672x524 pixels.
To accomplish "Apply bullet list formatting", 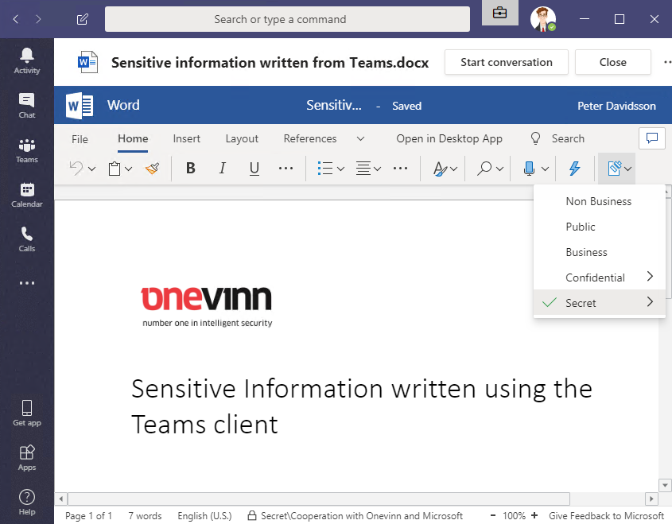I will click(x=325, y=169).
